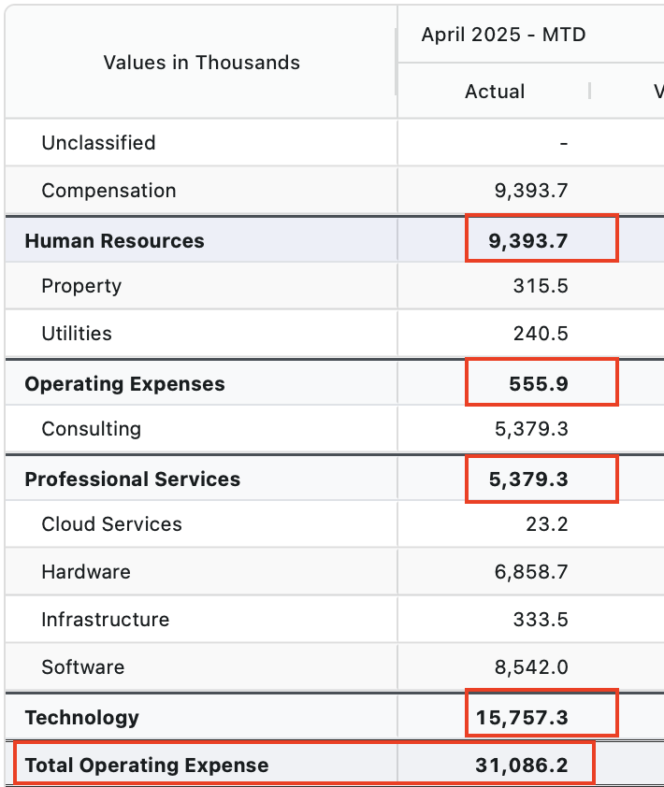Click the Professional Services group row label

pyautogui.click(x=132, y=479)
